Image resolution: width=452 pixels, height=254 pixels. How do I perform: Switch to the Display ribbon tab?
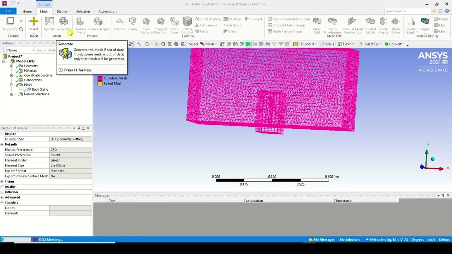coord(62,11)
